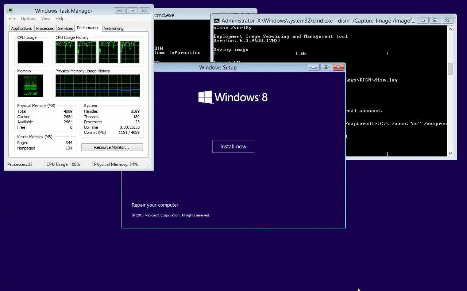Close the Task Manager window
This screenshot has width=467, height=291.
coord(144,11)
